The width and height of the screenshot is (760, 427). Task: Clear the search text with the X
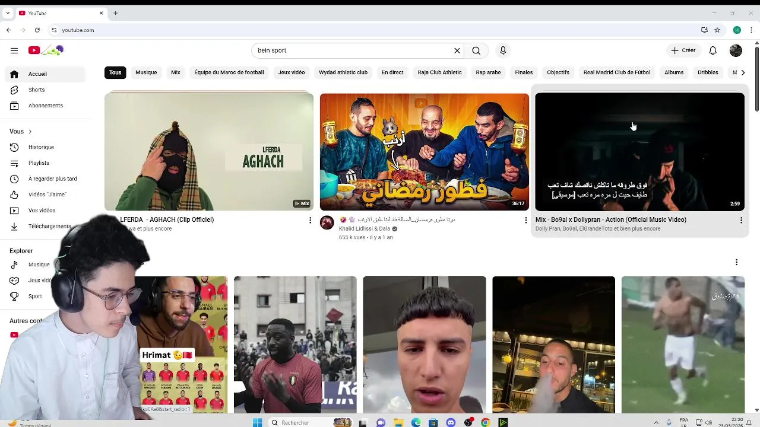pos(457,50)
